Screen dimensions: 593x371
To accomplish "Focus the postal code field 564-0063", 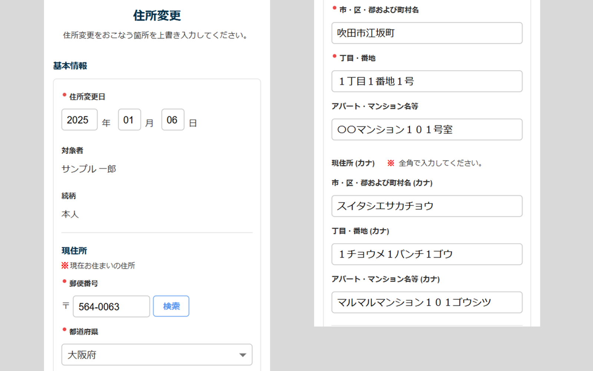I will (x=111, y=307).
